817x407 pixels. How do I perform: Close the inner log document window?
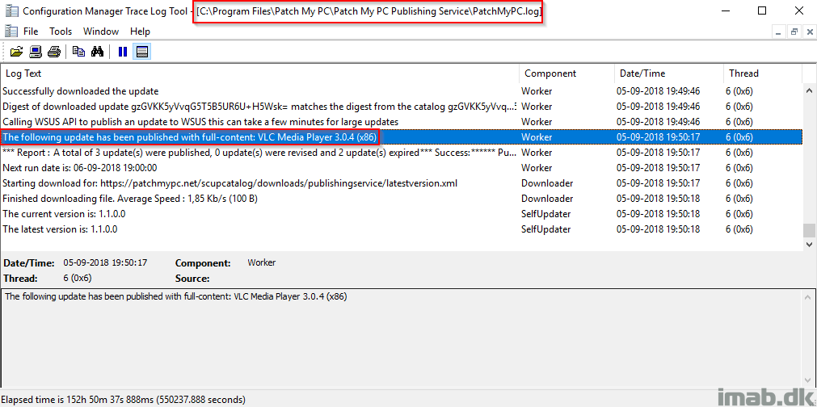(809, 31)
